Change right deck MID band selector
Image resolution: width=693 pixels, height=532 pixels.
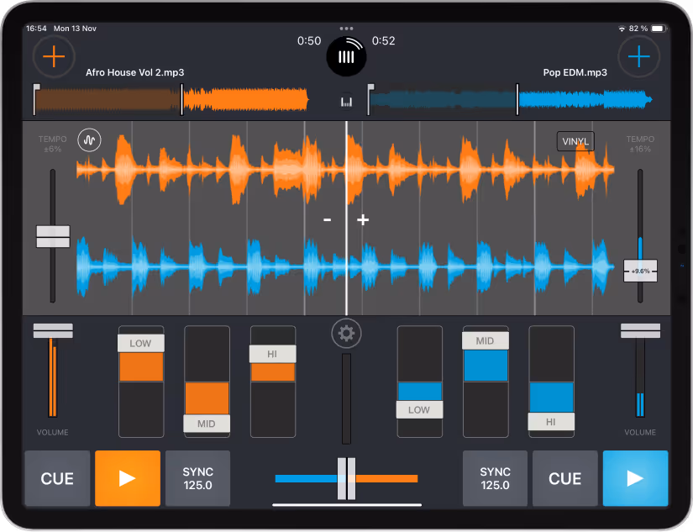click(486, 340)
